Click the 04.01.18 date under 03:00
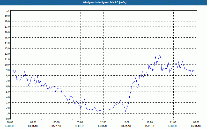Viewport: 207px width, 129px height. pyautogui.click(x=33, y=126)
